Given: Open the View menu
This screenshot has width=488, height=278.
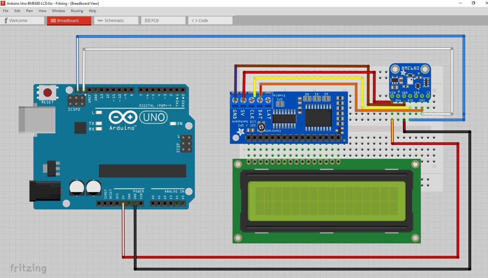Looking at the screenshot, I should 42,11.
